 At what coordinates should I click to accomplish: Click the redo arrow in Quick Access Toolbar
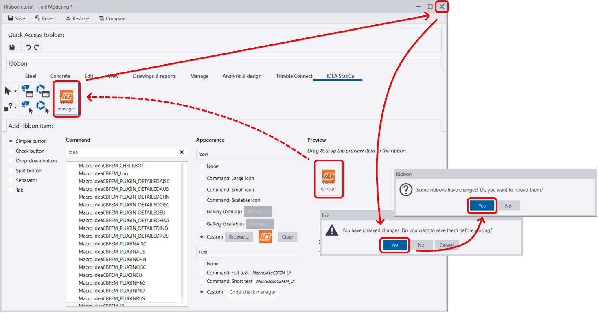pos(36,47)
